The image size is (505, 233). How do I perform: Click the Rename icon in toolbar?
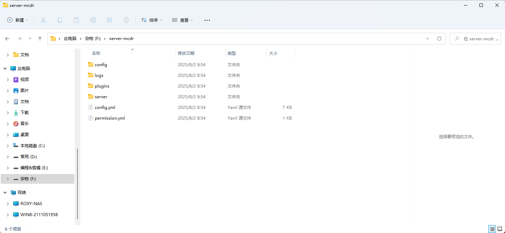coord(93,20)
